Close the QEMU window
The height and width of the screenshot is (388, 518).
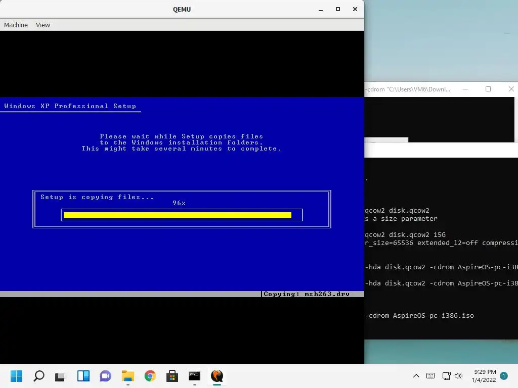(x=355, y=9)
